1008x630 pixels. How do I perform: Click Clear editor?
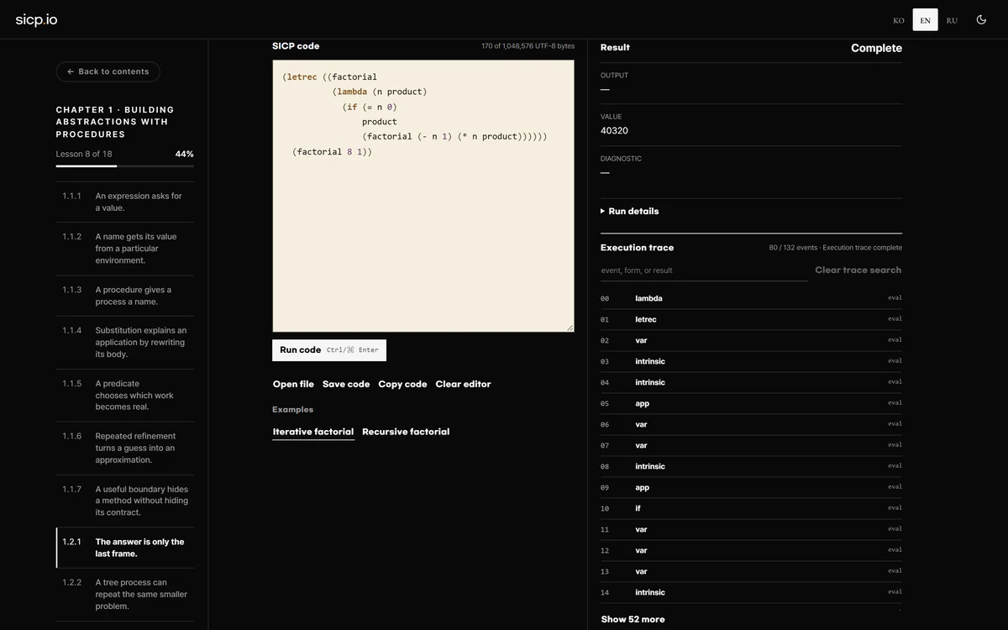pyautogui.click(x=463, y=384)
